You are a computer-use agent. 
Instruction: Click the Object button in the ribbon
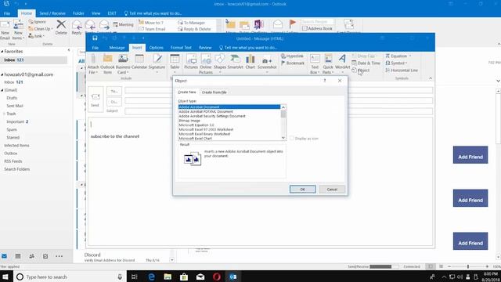(x=361, y=70)
